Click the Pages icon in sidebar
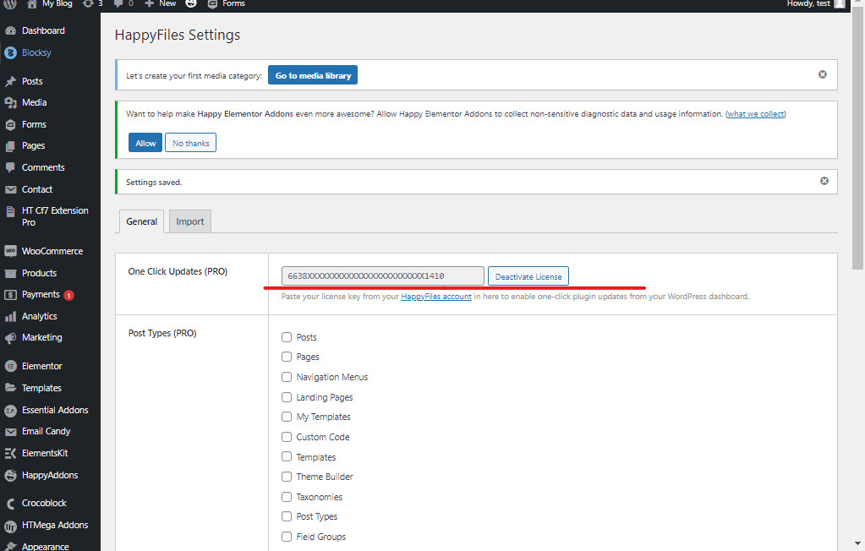 (x=10, y=146)
